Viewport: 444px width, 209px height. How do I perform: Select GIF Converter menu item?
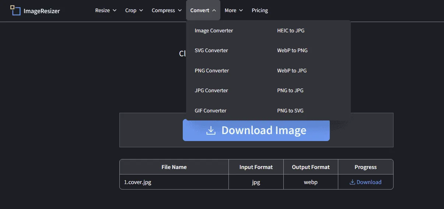(x=210, y=111)
